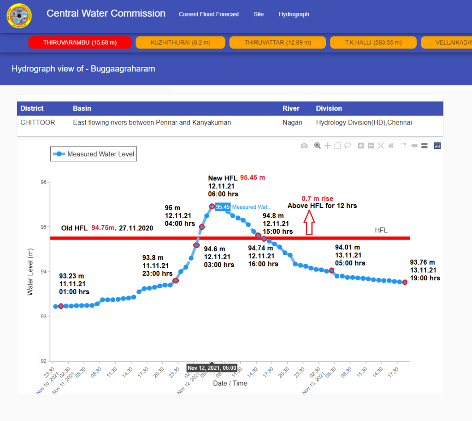Open the Current Flood Forecast menu

(x=209, y=14)
